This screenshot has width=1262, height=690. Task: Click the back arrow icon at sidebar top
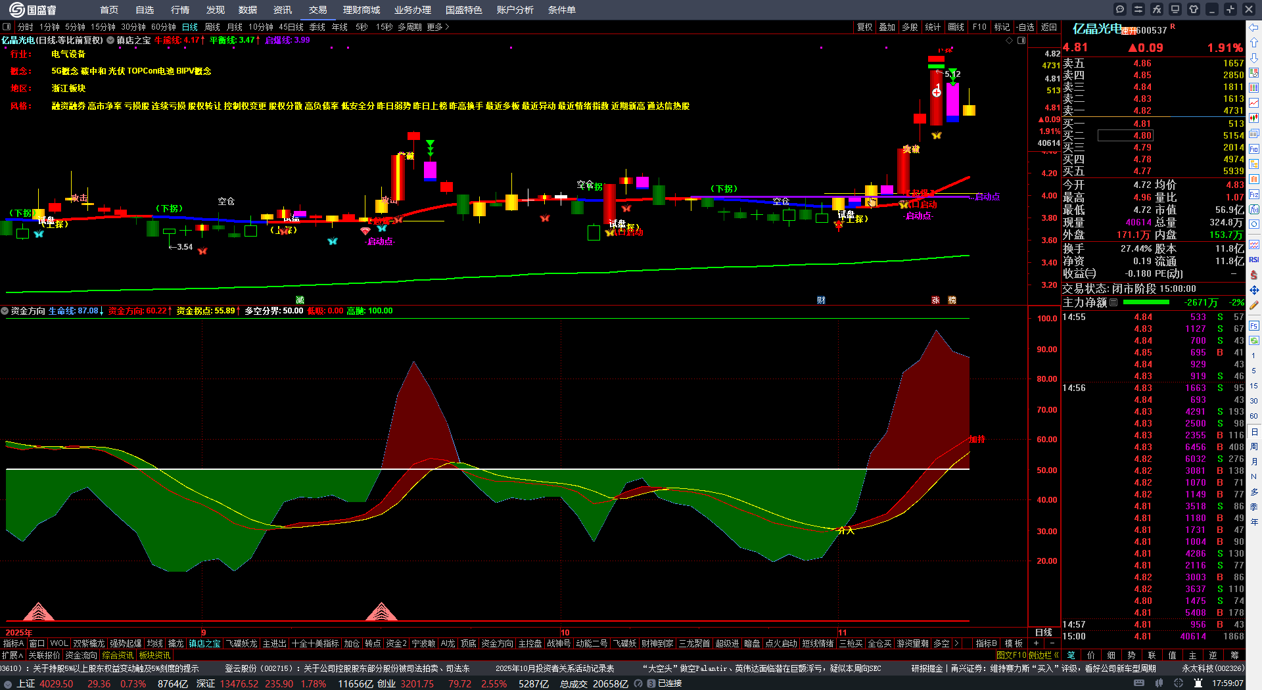point(1254,27)
